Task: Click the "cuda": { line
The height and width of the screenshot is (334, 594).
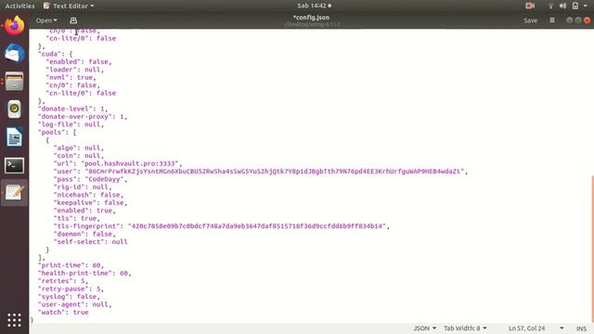Action: coord(56,54)
